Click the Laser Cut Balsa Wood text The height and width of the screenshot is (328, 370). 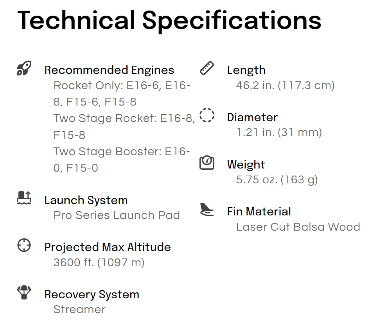point(298,227)
